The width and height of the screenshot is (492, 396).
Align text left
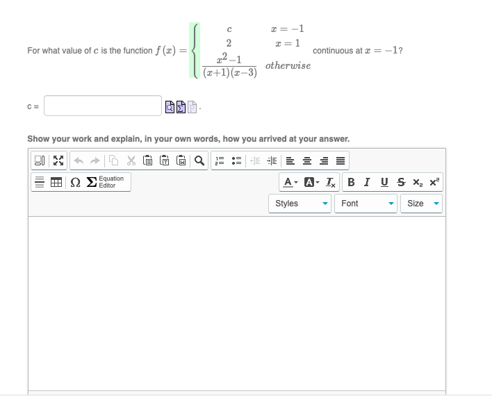290,160
